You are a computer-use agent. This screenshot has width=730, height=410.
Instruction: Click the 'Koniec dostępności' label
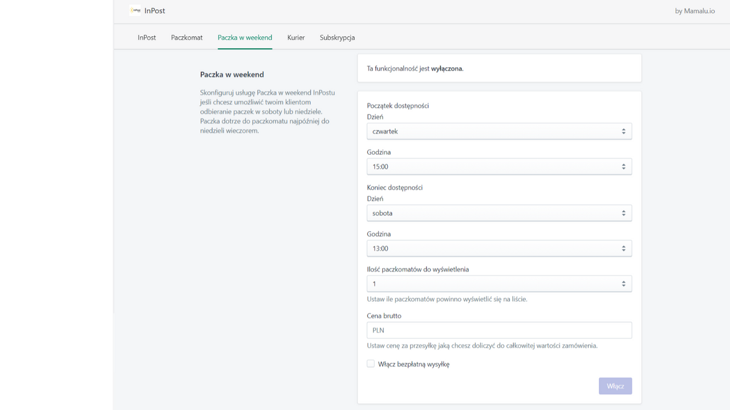click(395, 187)
